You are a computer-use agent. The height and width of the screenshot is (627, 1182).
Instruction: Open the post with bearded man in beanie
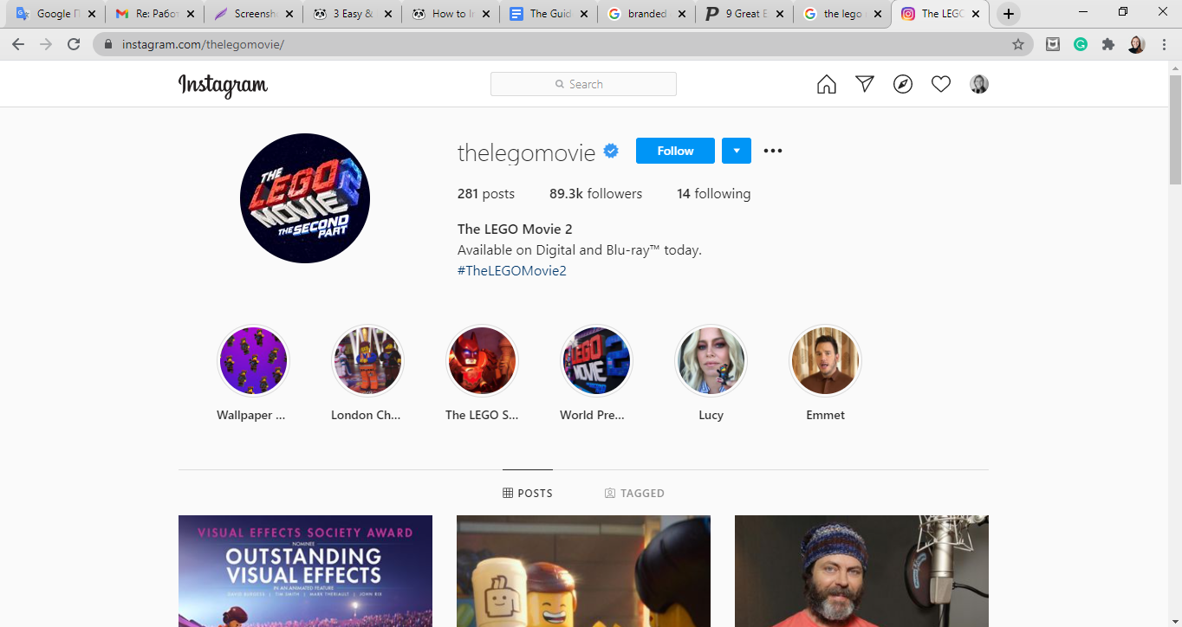coord(861,572)
